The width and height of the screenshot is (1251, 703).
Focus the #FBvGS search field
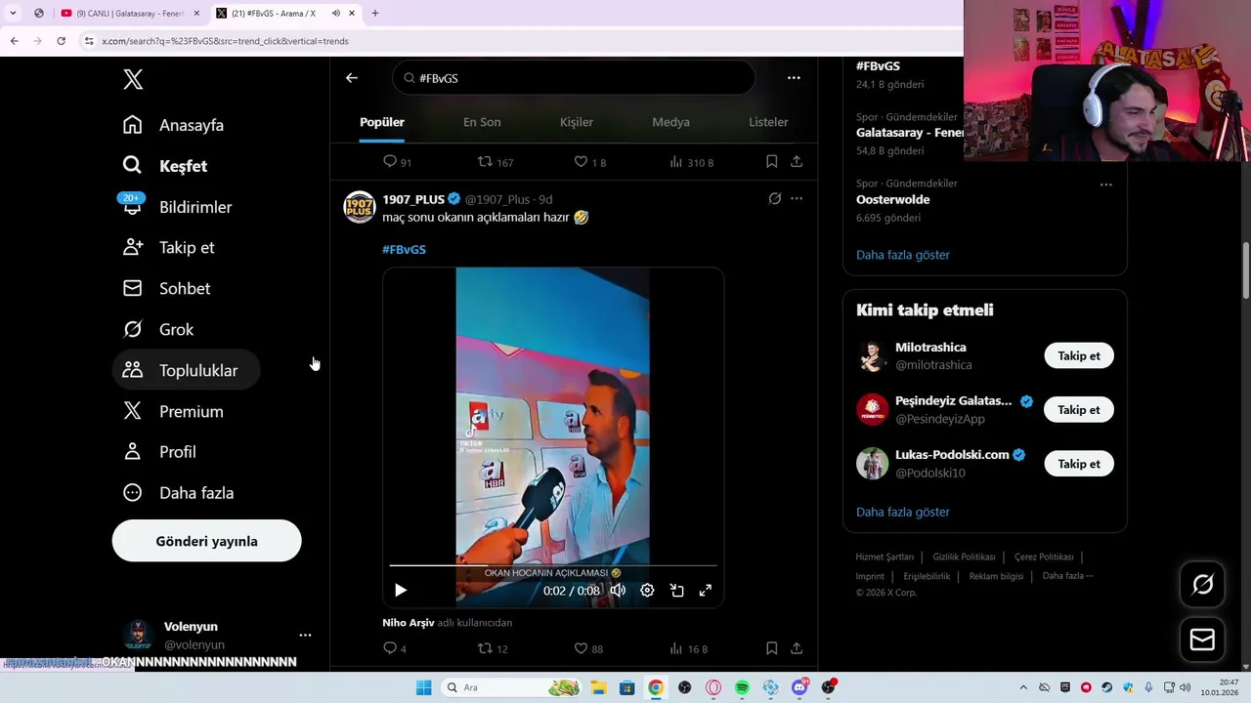click(x=574, y=78)
